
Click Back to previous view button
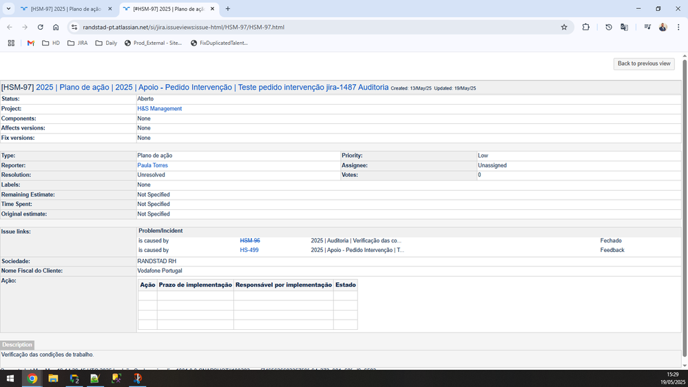point(644,63)
